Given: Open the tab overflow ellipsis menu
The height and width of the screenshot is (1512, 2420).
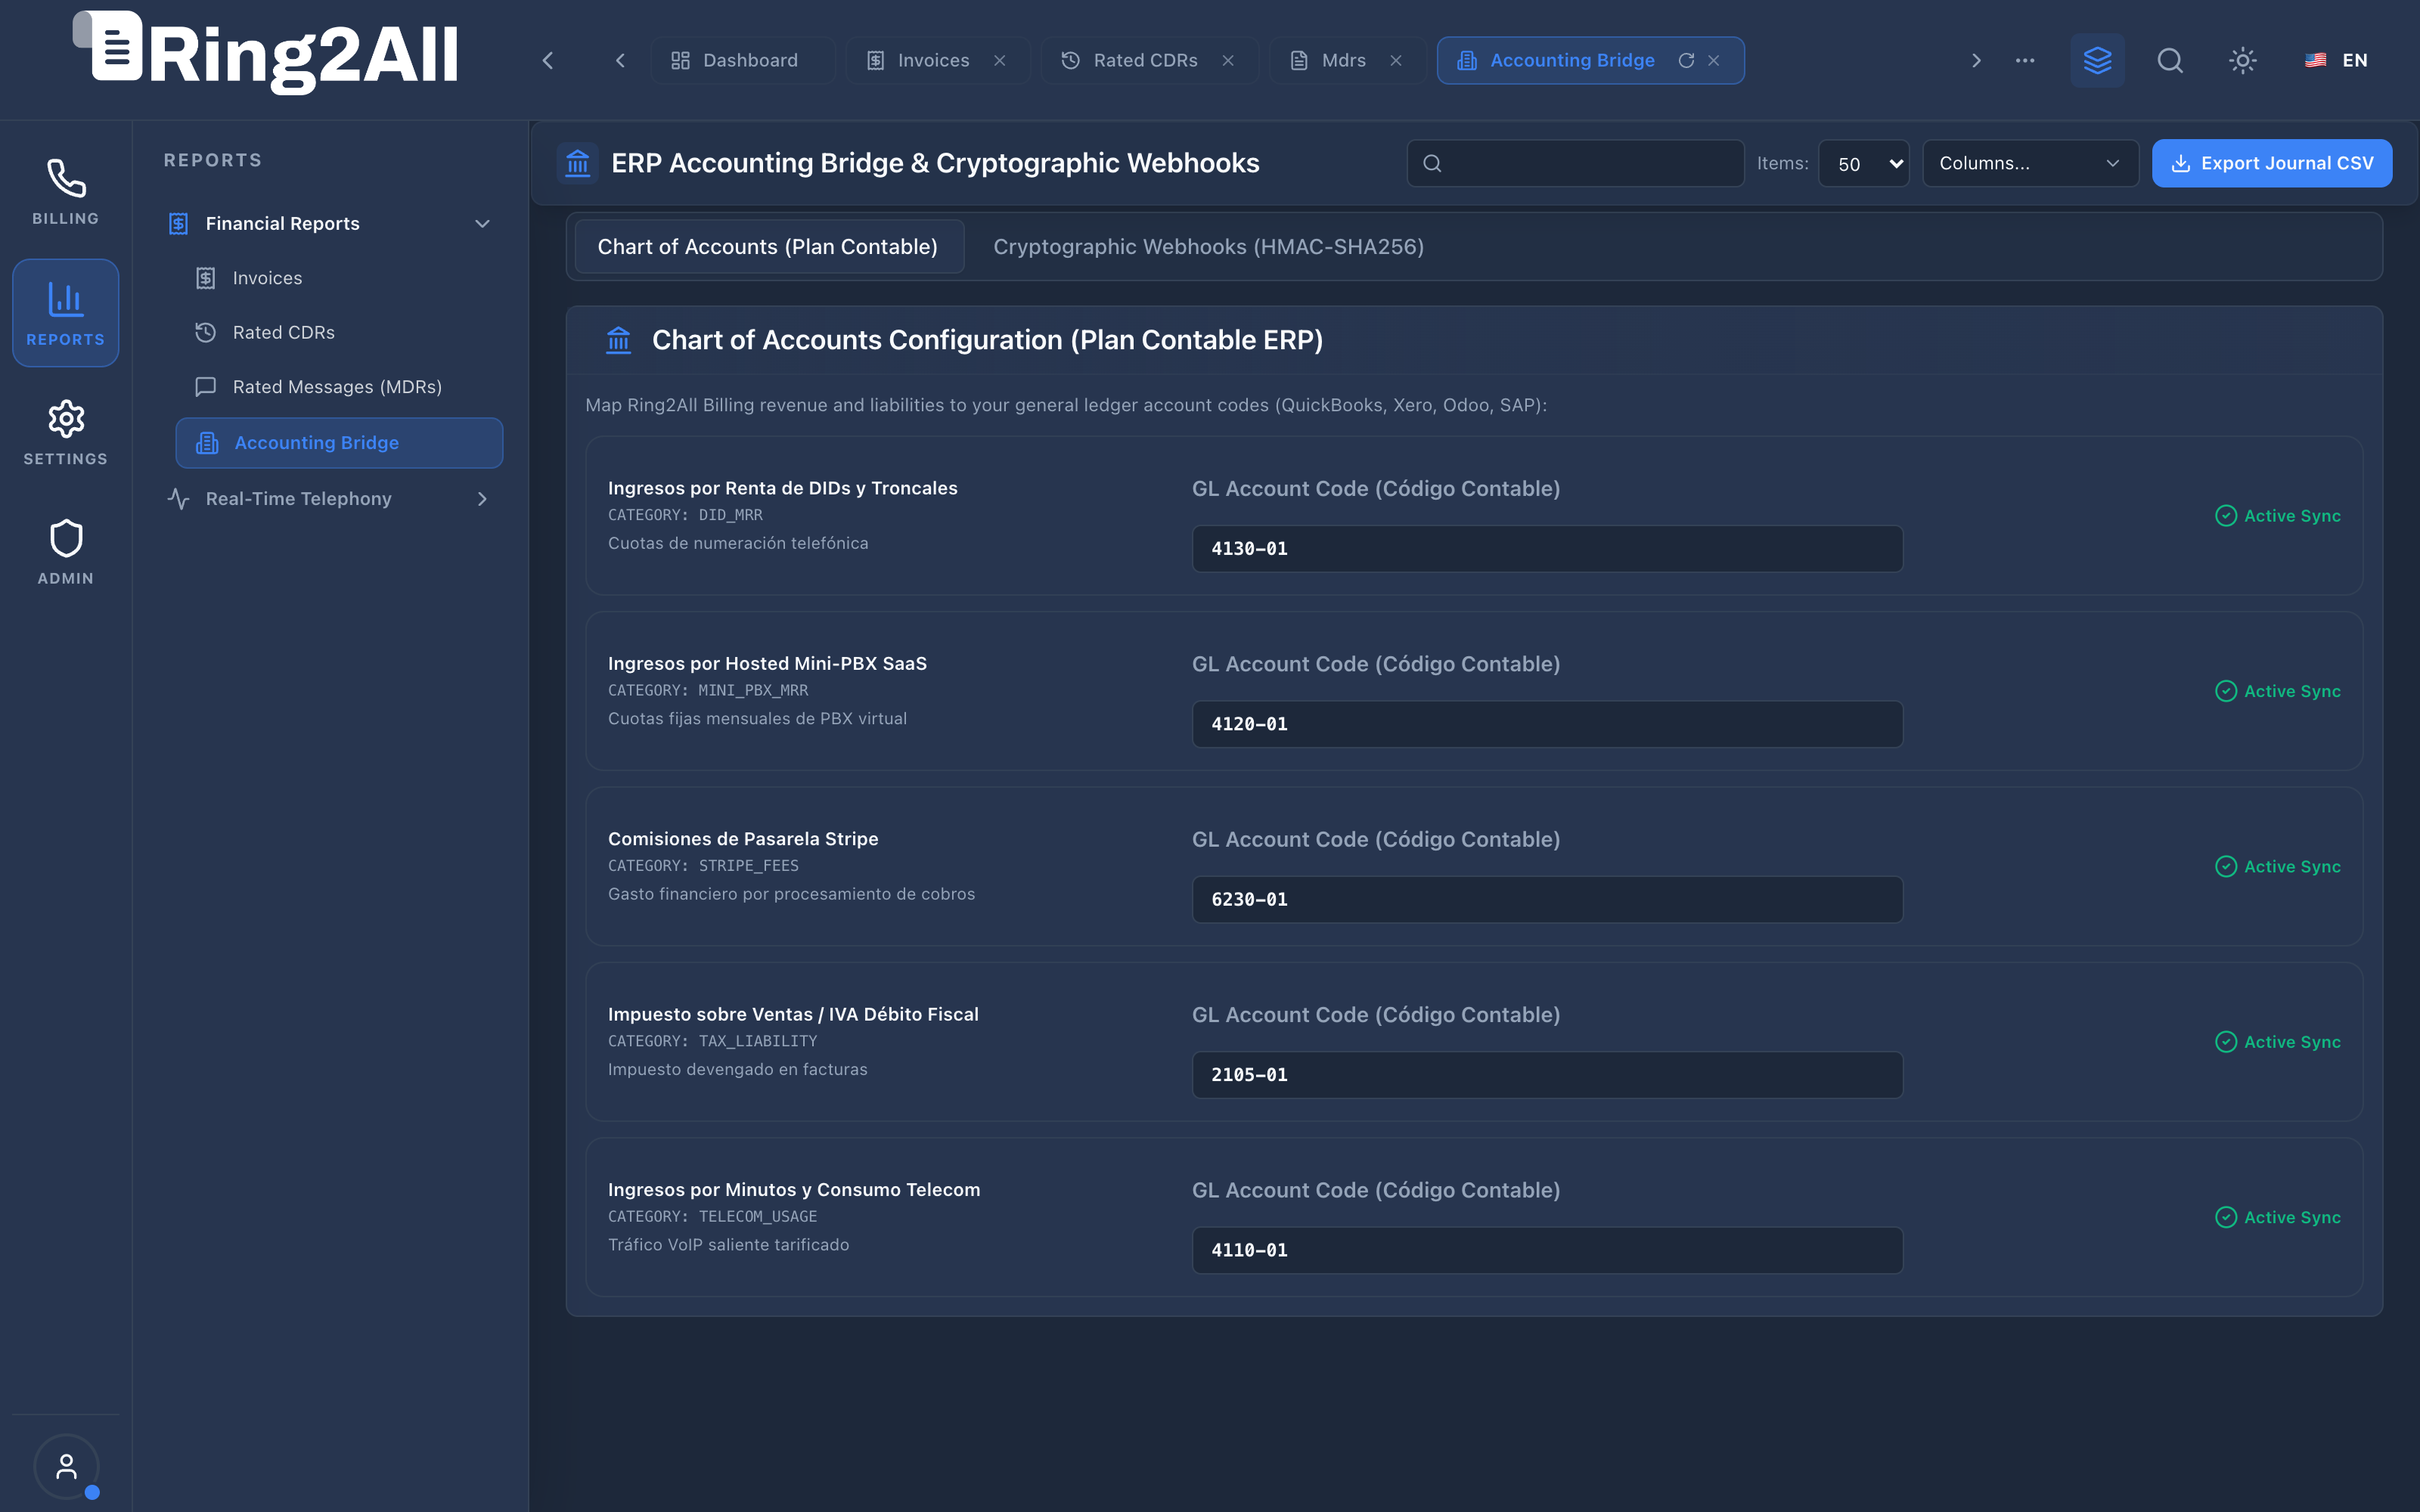Looking at the screenshot, I should 2025,60.
